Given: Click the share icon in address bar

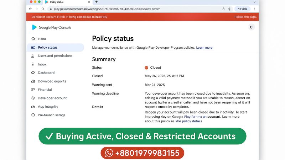Looking at the screenshot, I should click(223, 9).
